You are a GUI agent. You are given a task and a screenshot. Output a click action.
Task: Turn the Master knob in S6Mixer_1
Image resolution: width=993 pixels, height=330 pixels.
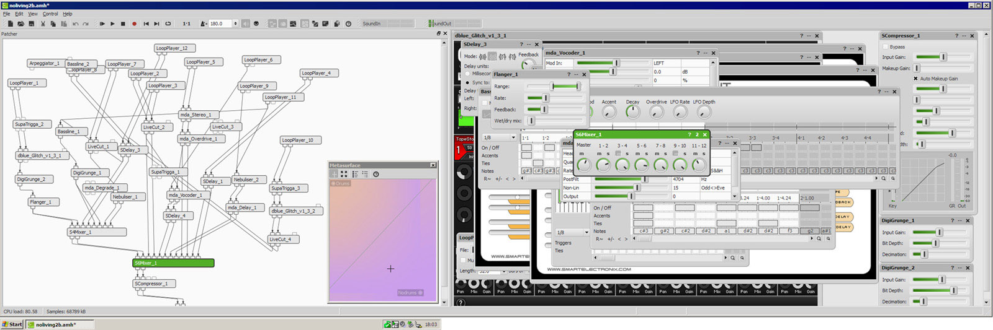[x=584, y=165]
